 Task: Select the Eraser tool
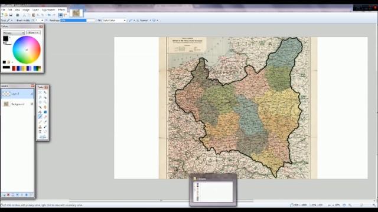[45, 117]
